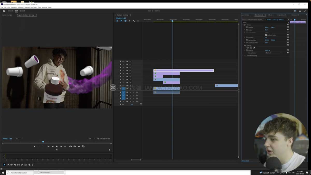
Task: Go to In point
Action: pos(48,146)
